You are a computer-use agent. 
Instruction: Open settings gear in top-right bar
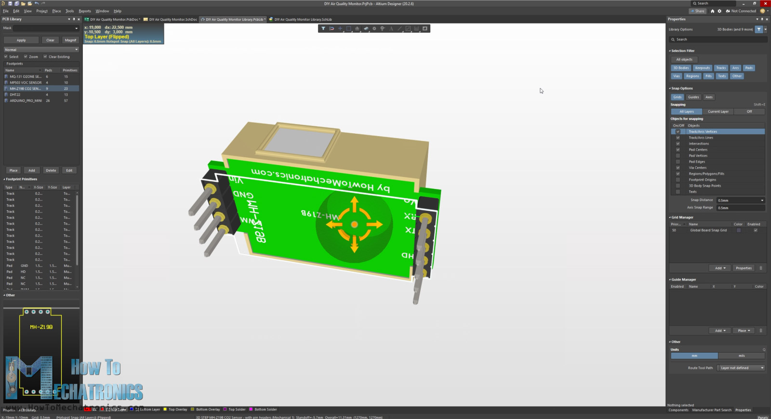tap(719, 11)
